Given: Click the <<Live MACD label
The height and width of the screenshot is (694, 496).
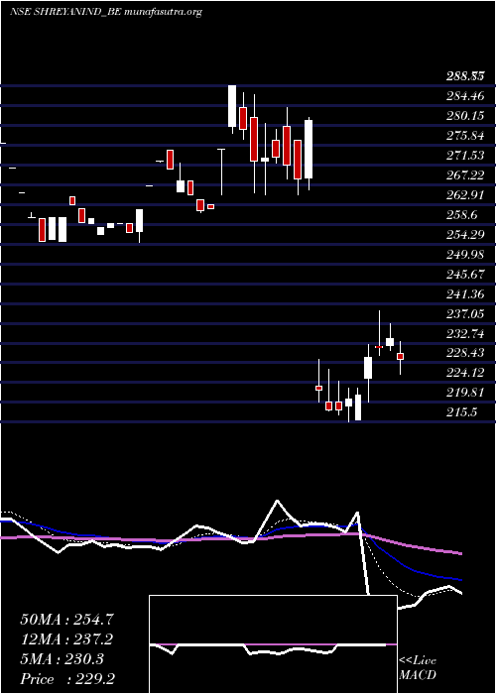Looking at the screenshot, I should coord(418,668).
